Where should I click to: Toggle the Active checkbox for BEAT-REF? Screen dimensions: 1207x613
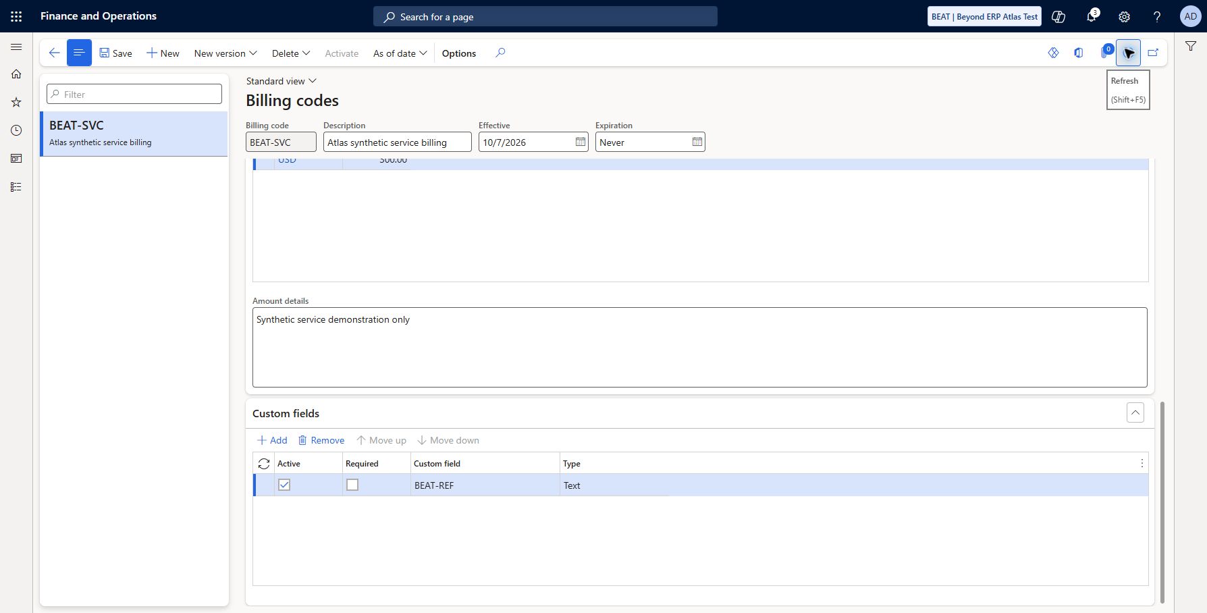tap(284, 485)
